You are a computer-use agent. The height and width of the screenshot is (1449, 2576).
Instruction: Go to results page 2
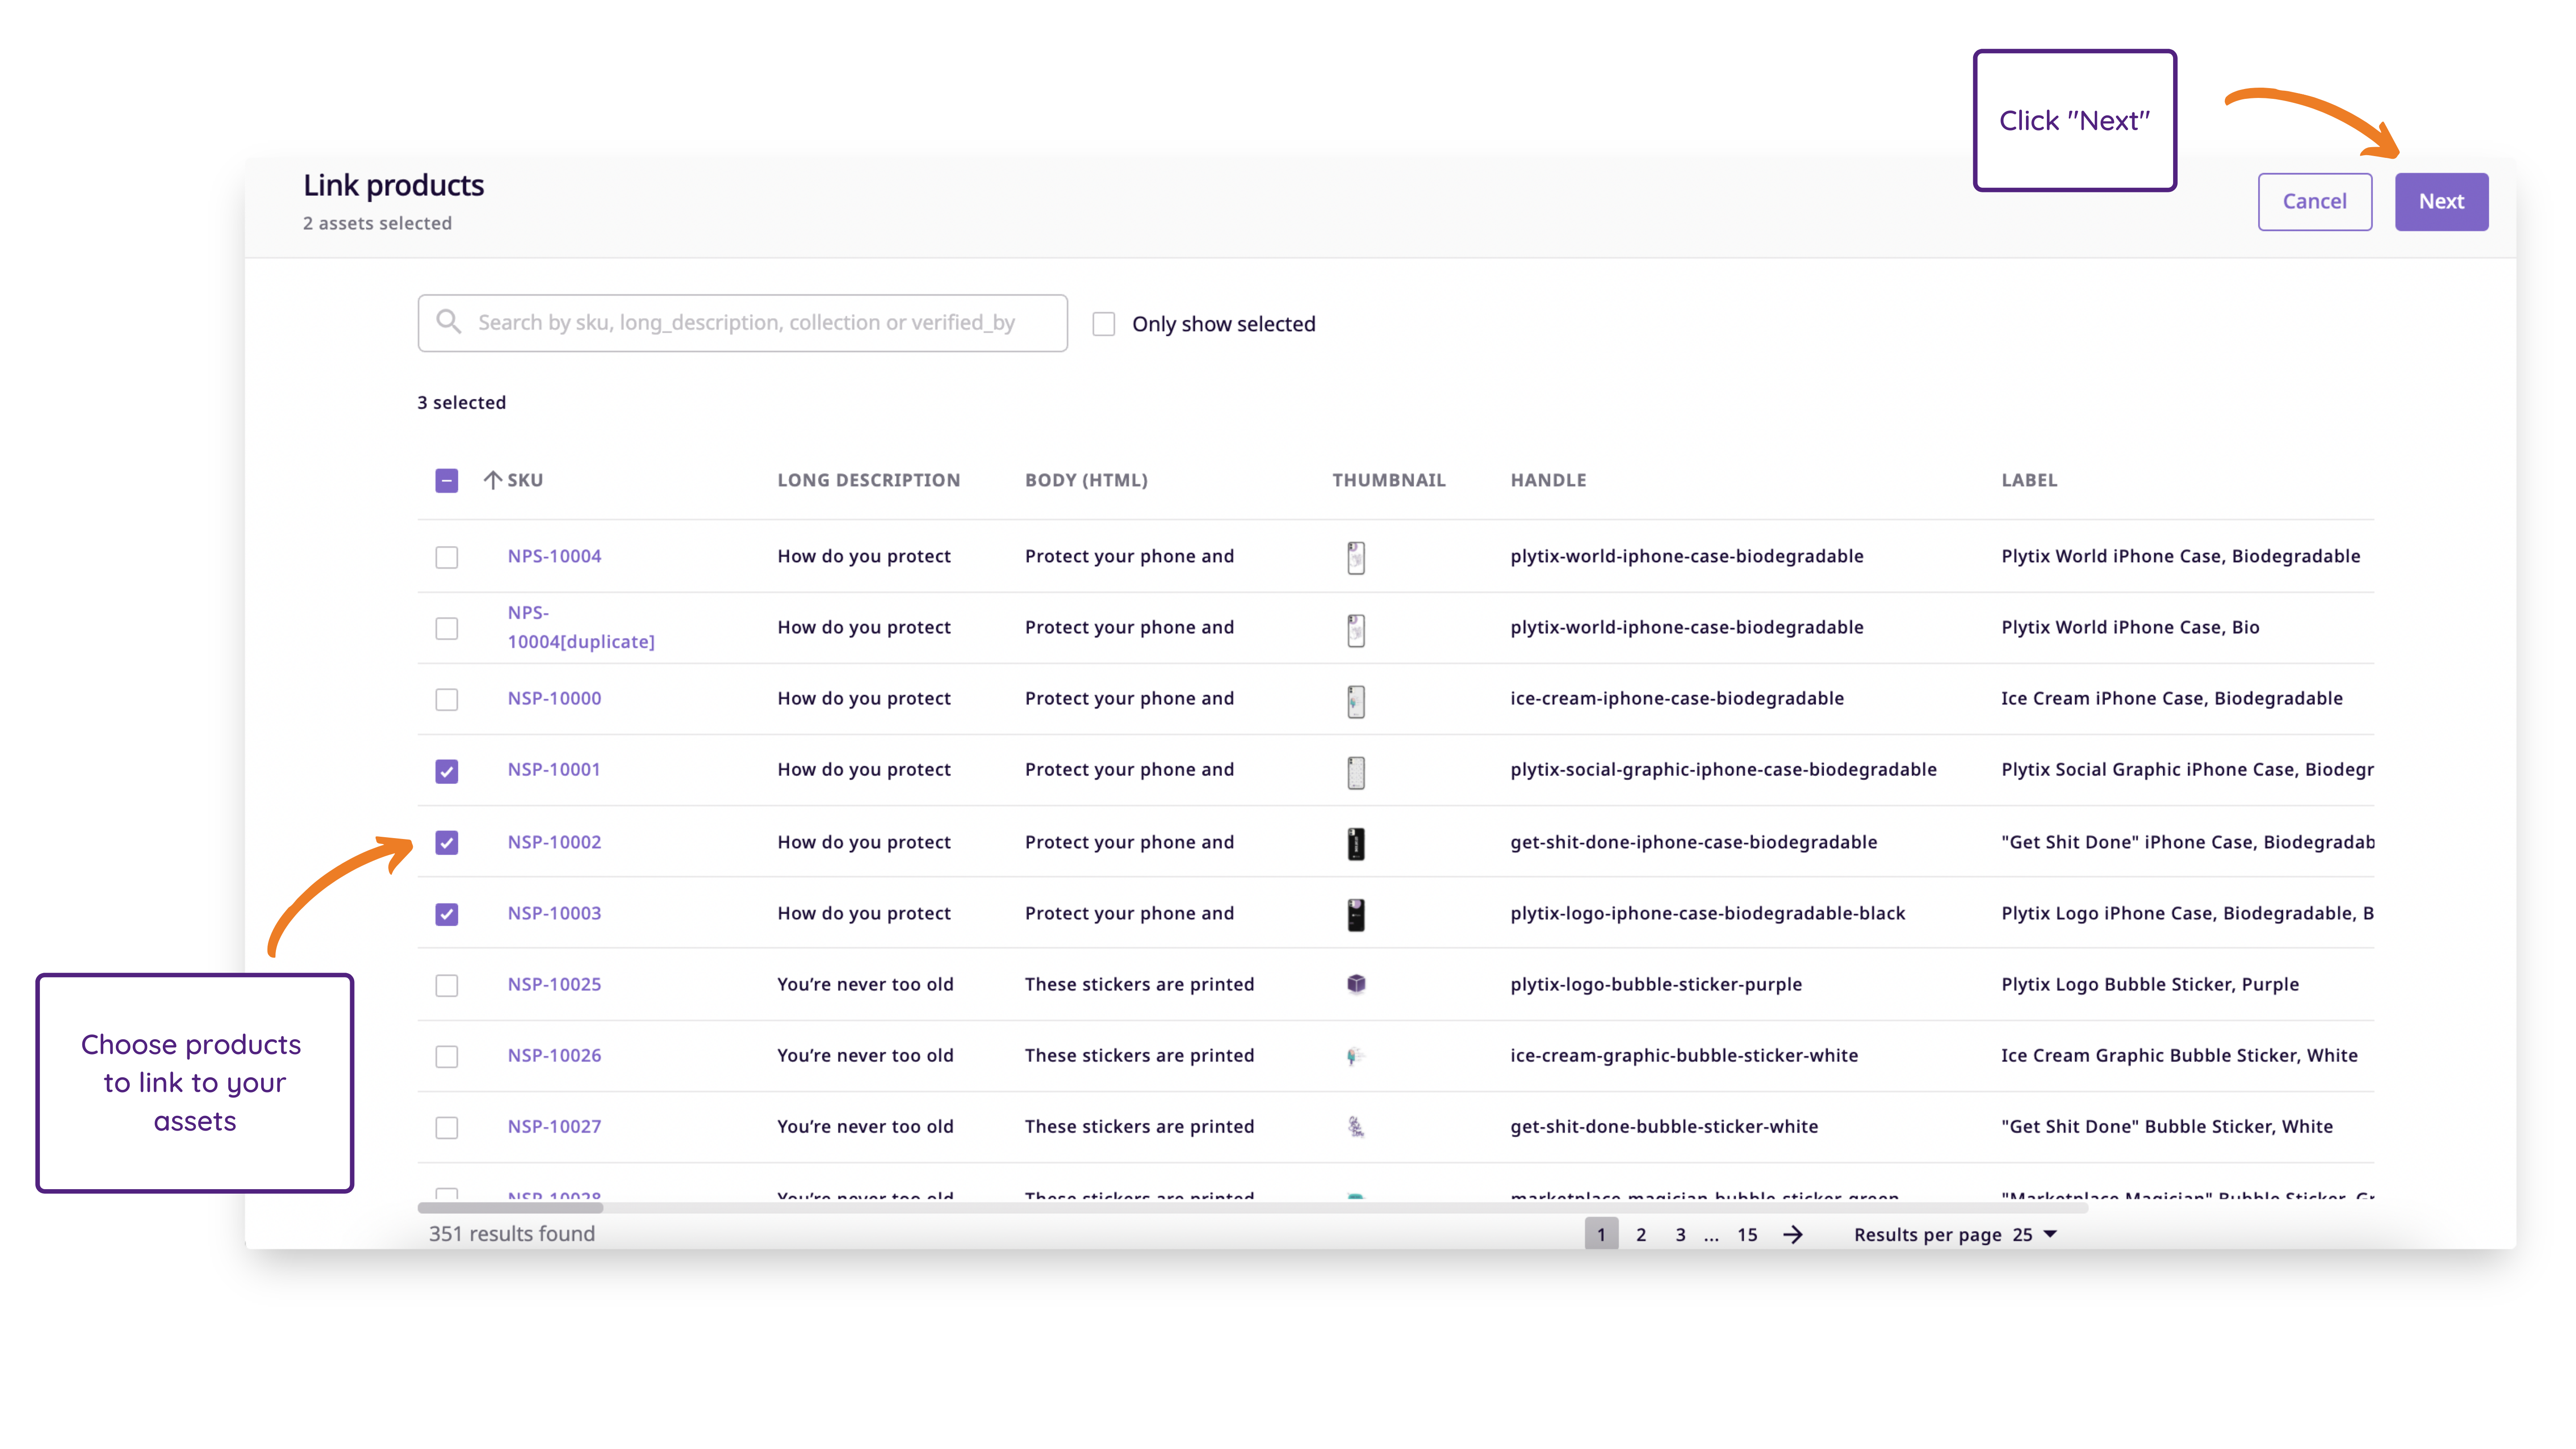[x=1641, y=1235]
